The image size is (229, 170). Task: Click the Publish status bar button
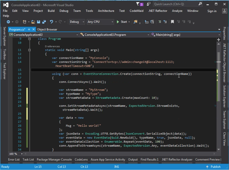(x=213, y=167)
